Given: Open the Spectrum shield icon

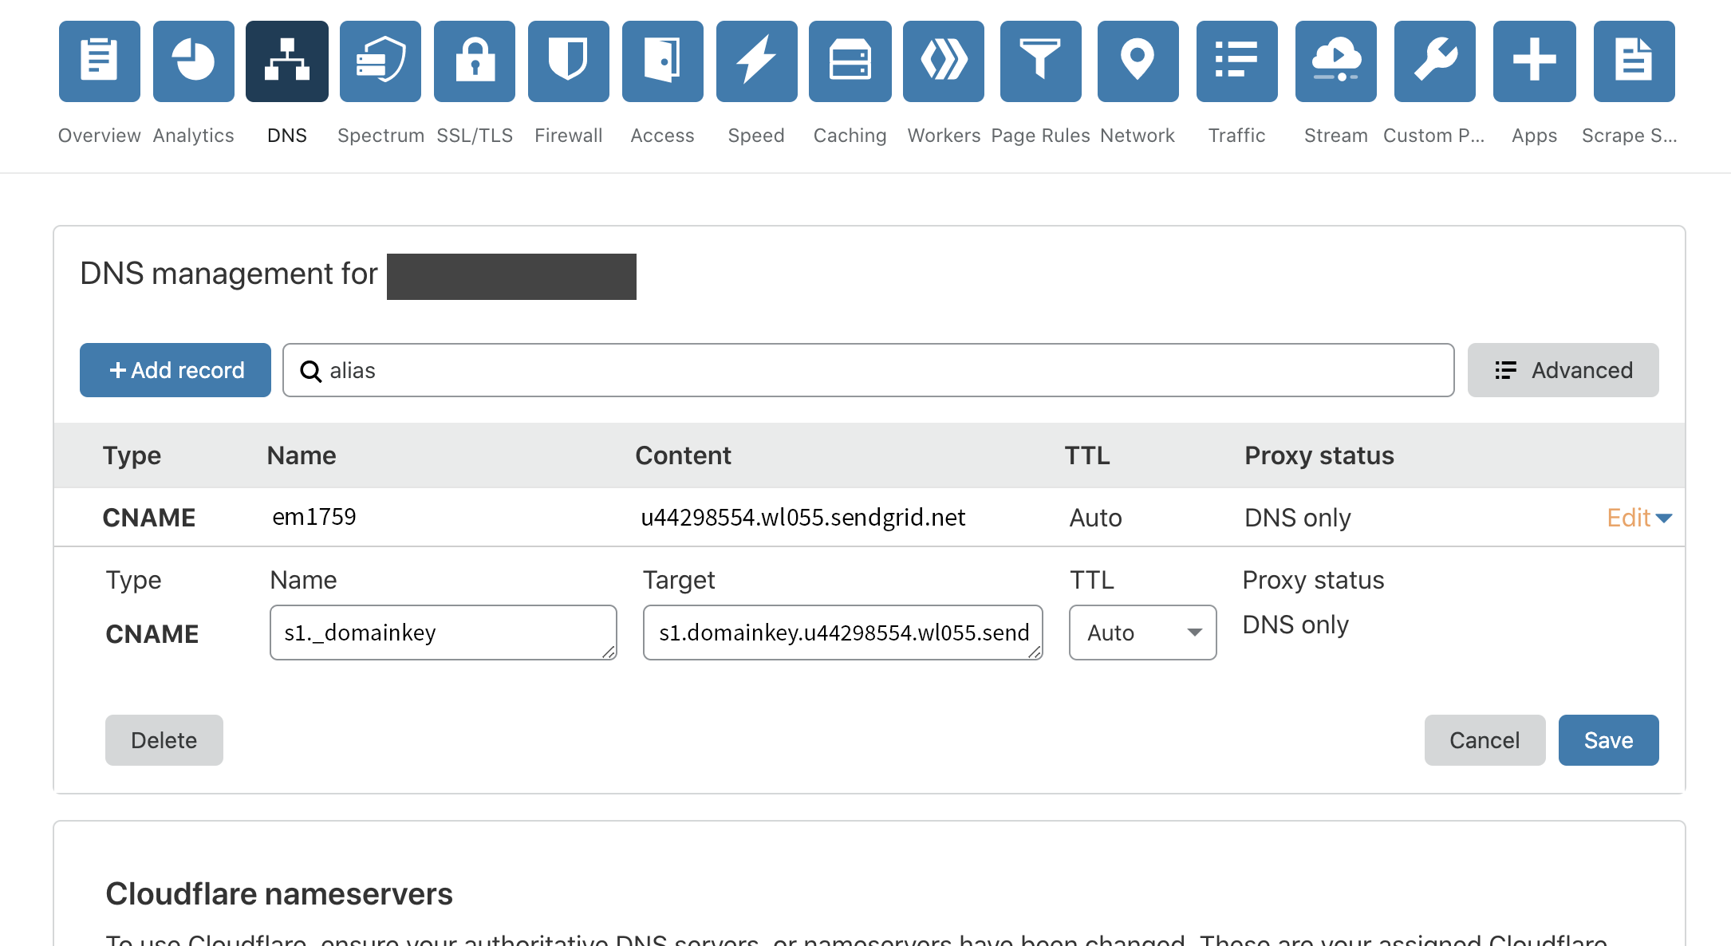Looking at the screenshot, I should pos(381,61).
